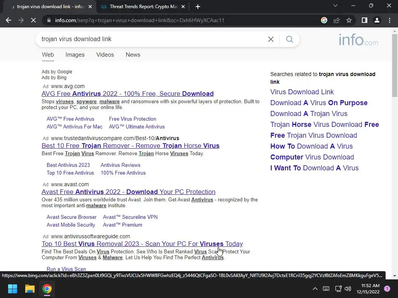This screenshot has height=298, width=398.
Task: Open the AVG Ultimate Antivirus sublink
Action: click(137, 127)
